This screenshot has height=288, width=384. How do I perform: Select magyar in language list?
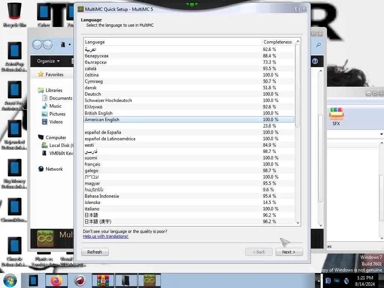click(x=189, y=183)
